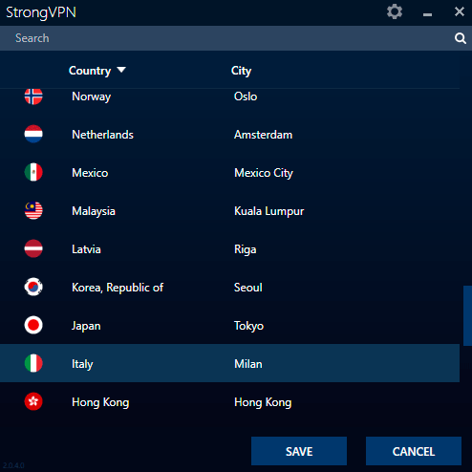
Task: Click the Latvia flag icon
Action: tap(33, 248)
